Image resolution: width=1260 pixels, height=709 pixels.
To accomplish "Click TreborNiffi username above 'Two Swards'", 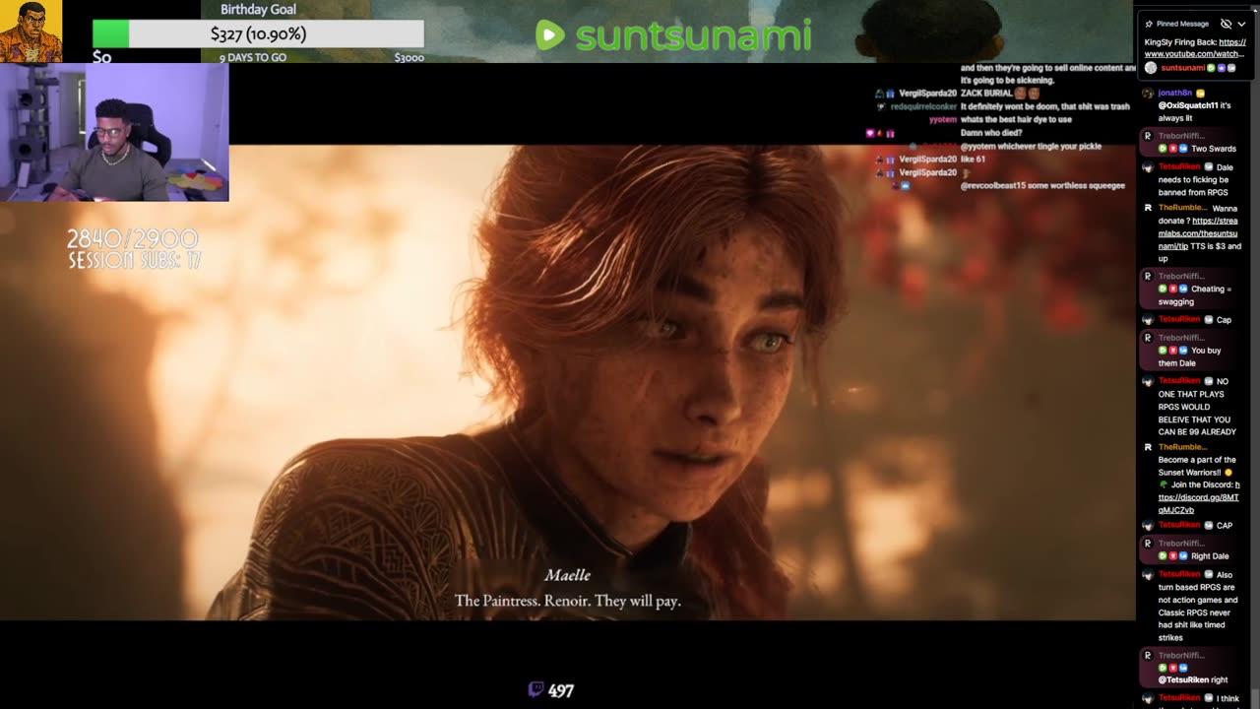I will coord(1180,136).
